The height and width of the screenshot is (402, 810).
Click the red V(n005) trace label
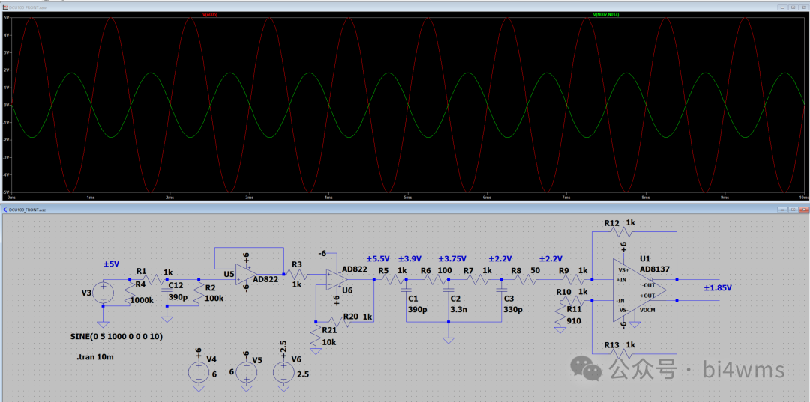(x=210, y=14)
